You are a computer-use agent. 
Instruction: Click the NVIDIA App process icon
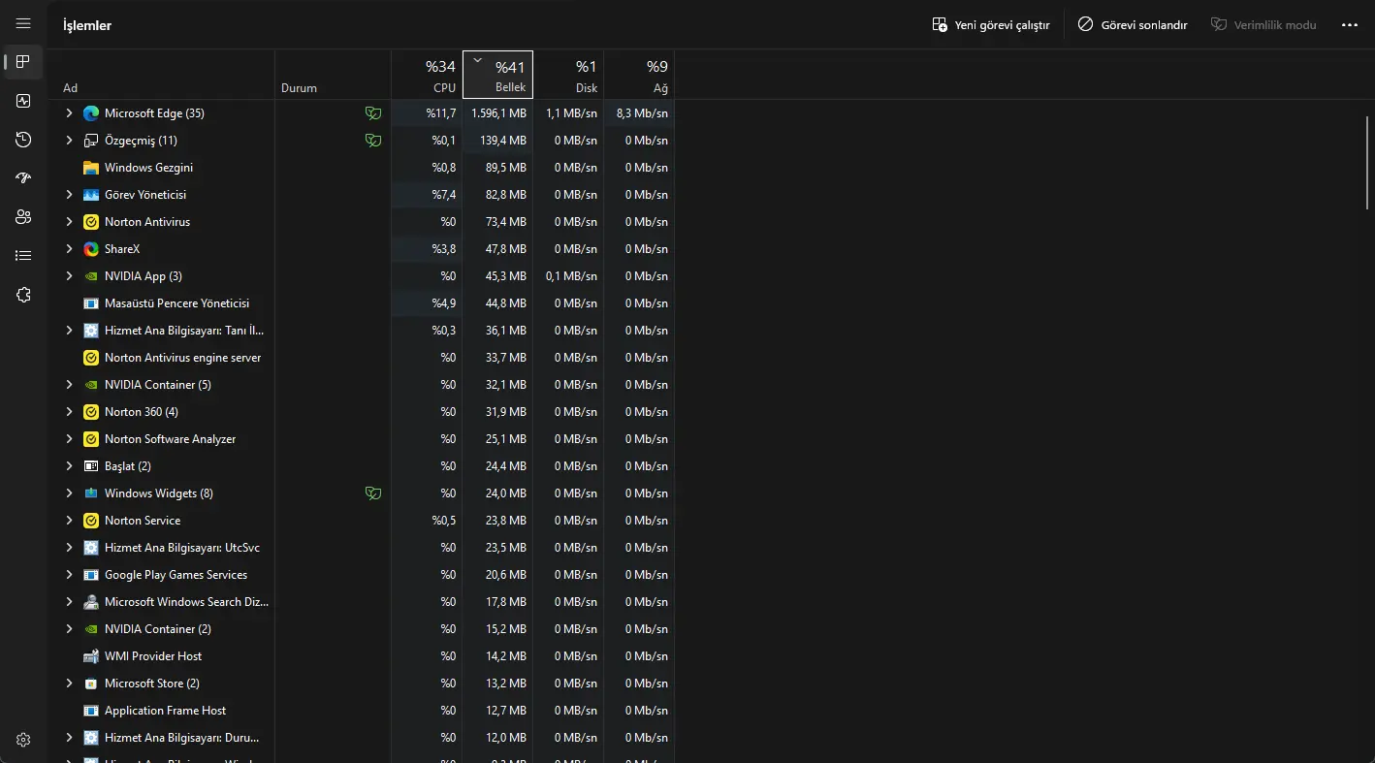[91, 276]
